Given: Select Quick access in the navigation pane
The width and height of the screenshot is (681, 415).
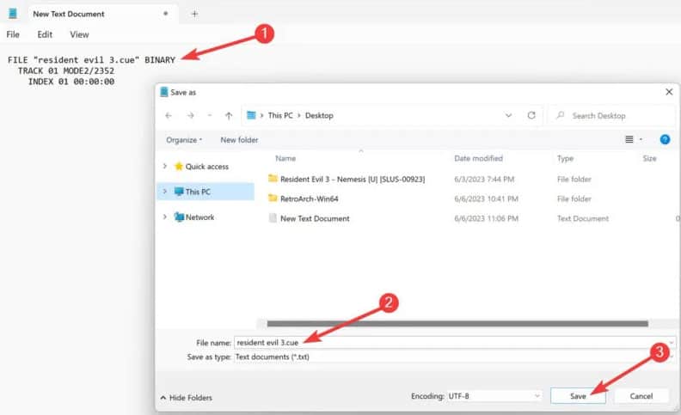Looking at the screenshot, I should tap(206, 167).
